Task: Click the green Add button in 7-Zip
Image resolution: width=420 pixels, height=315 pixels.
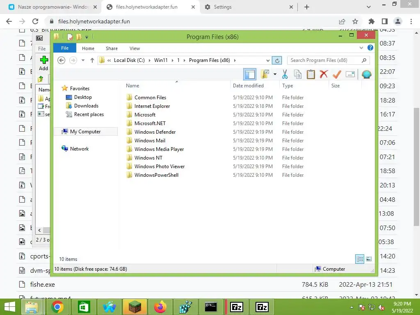Action: 43,64
